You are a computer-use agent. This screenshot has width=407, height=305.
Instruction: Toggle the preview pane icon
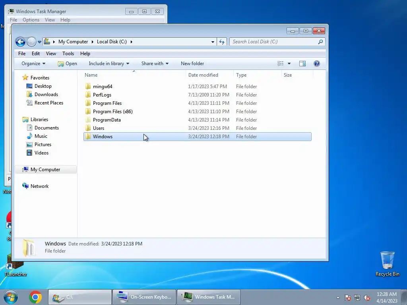(x=302, y=64)
